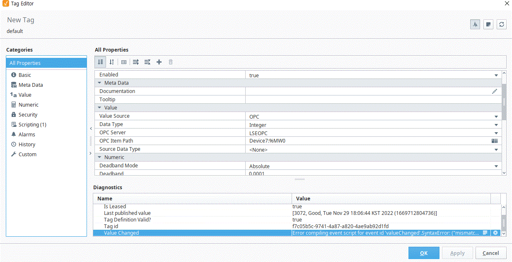This screenshot has height=262, width=512.
Task: Refresh the tag editor
Action: pos(501,24)
